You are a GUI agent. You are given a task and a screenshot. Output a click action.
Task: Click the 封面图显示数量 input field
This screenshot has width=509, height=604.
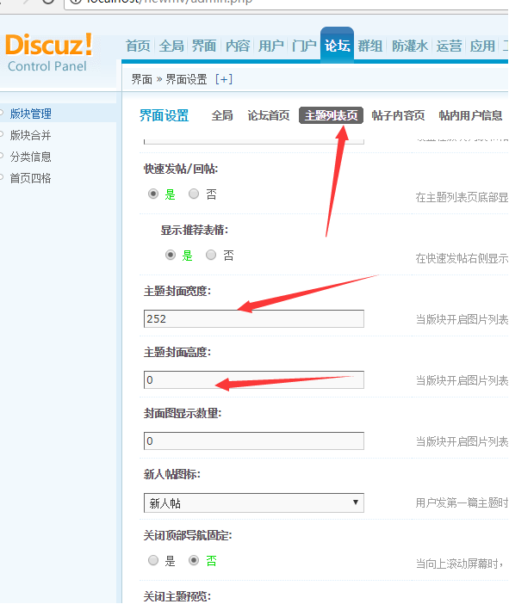(x=254, y=441)
